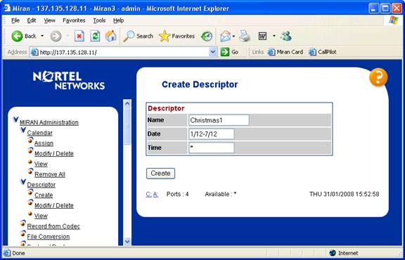Open the Descriptor link
Screen dimensions: 405x260
(x=41, y=185)
